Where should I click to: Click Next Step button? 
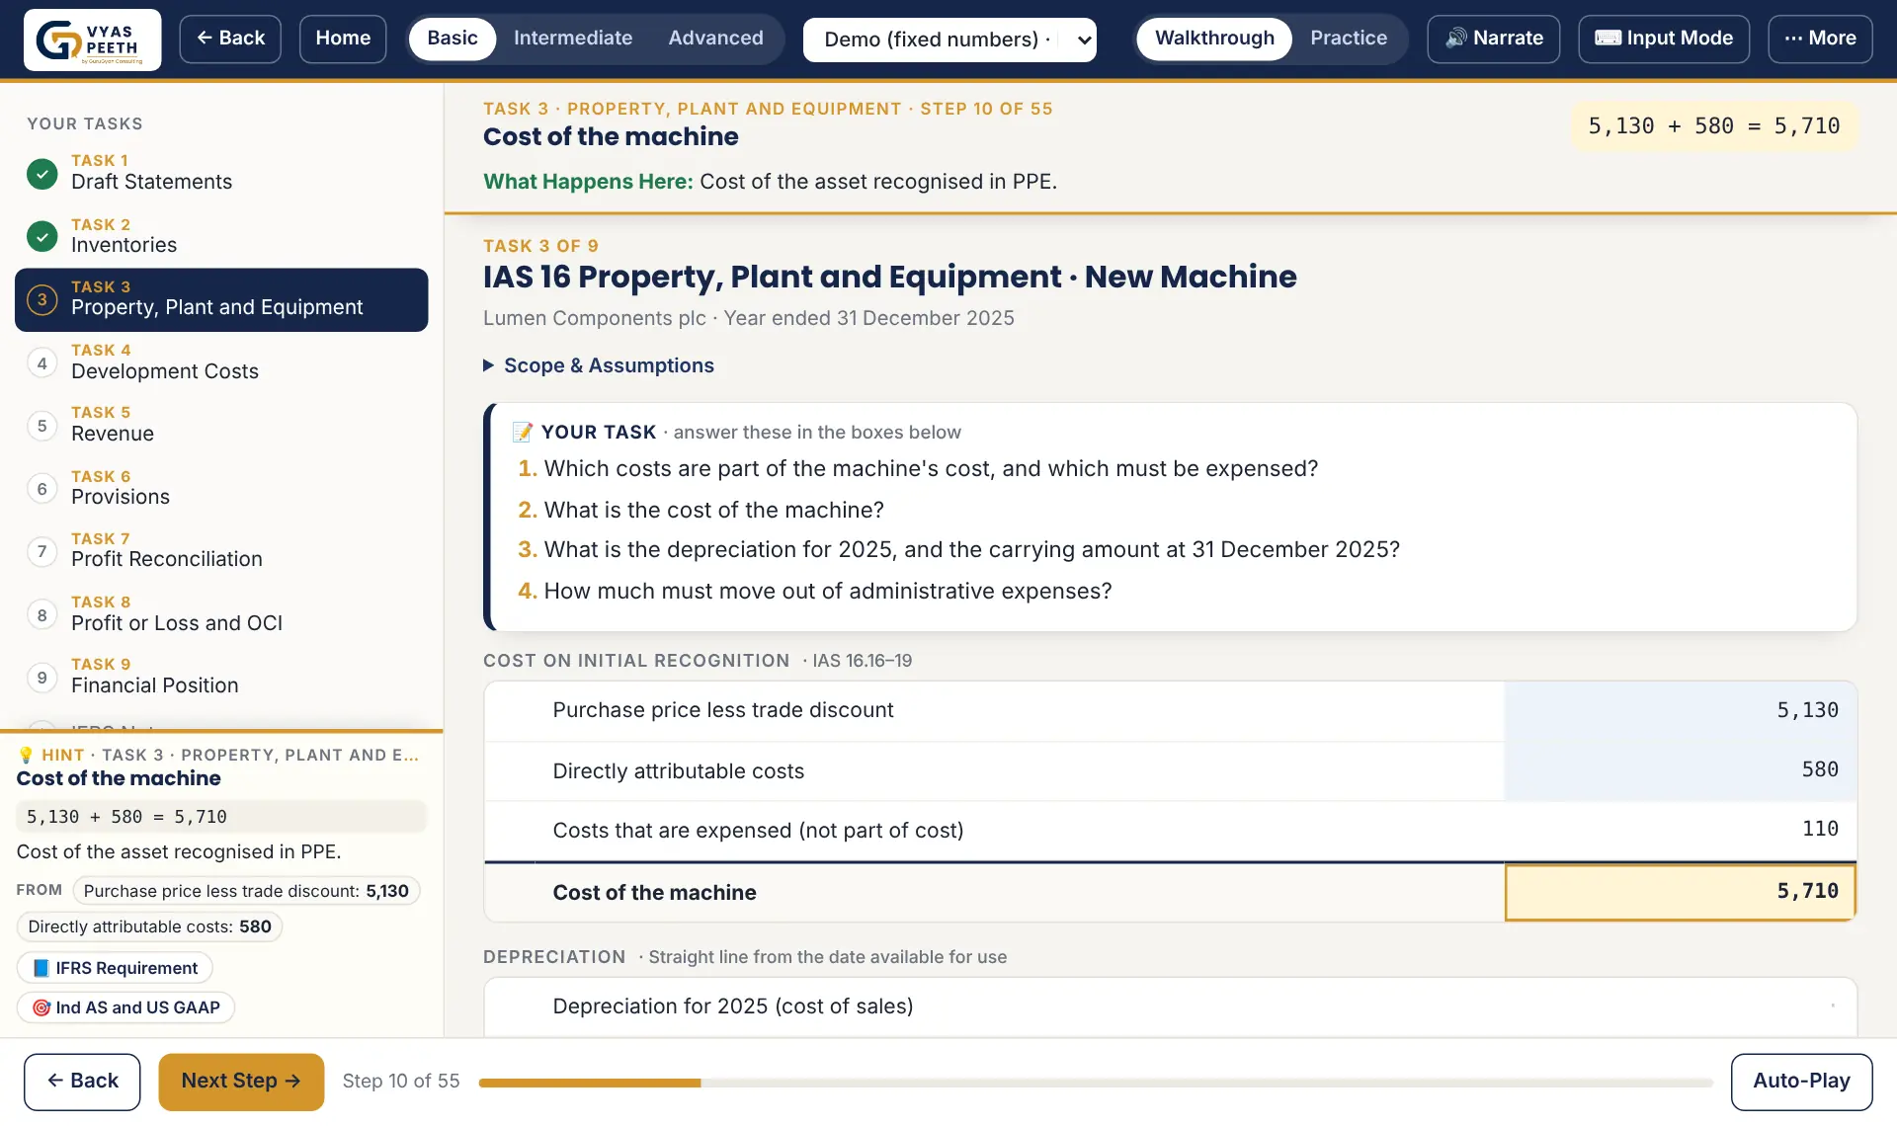[x=241, y=1082]
